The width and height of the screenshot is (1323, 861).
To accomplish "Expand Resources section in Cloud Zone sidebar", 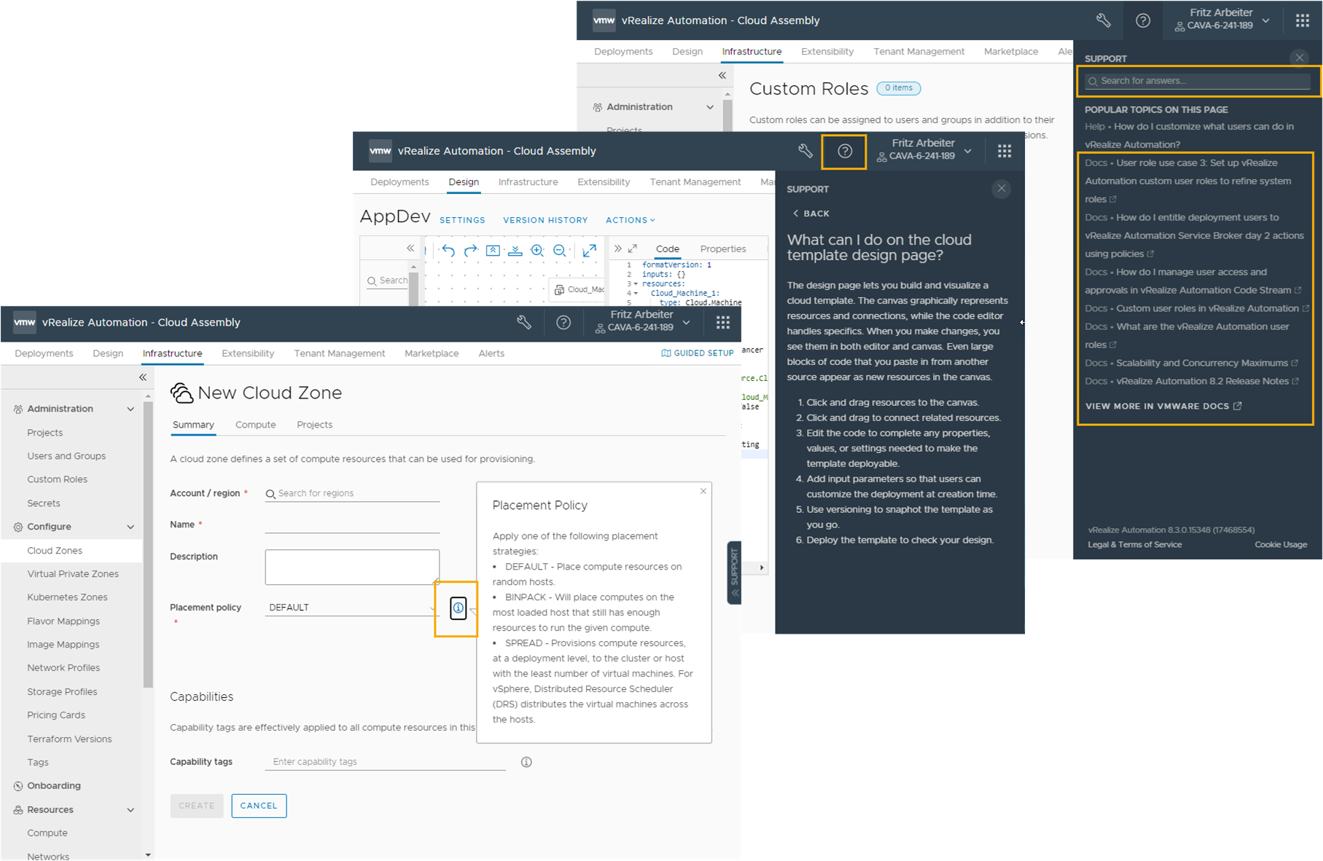I will click(x=130, y=810).
